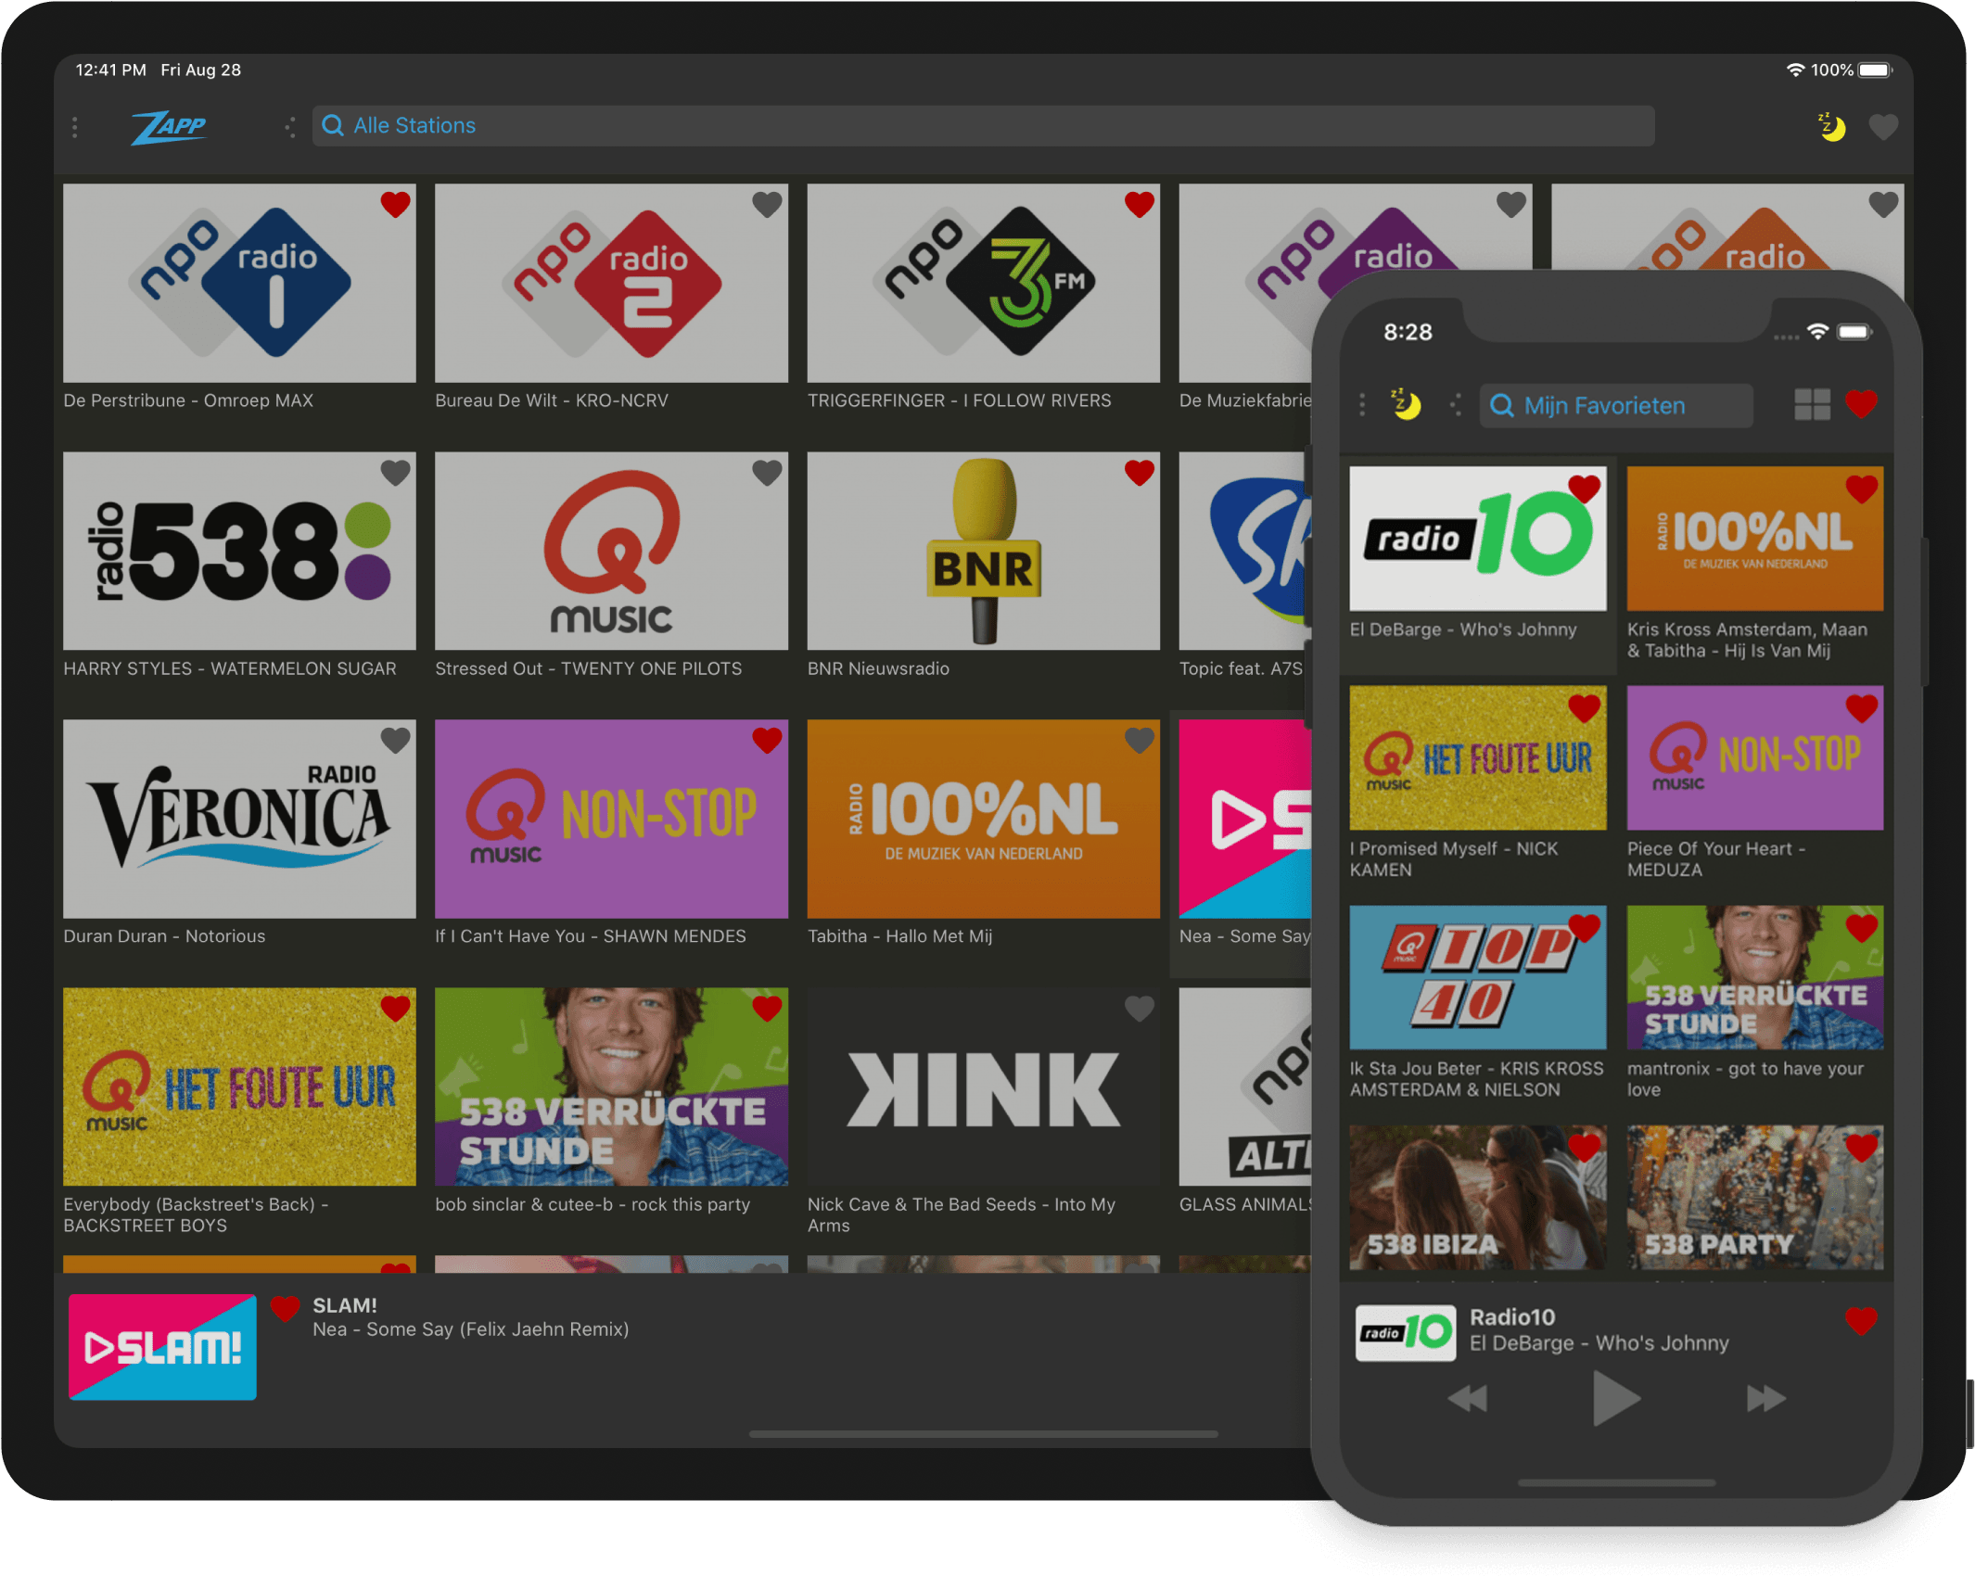This screenshot has height=1576, width=1975.
Task: Play the BNR microphone tile
Action: 983,551
